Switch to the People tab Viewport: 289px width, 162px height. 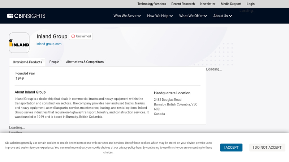point(54,62)
